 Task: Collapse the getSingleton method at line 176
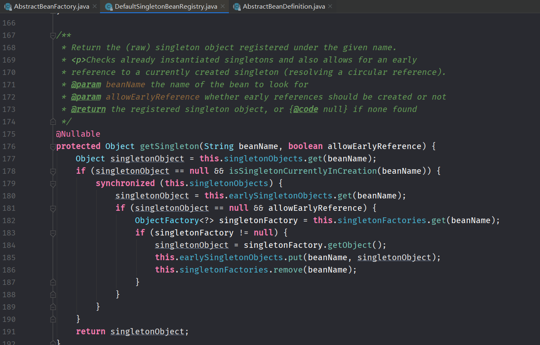click(x=53, y=147)
